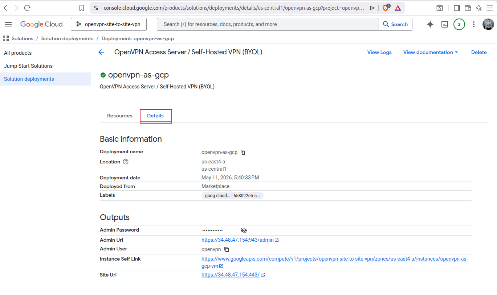Viewport: 497px width, 295px height.
Task: Click the us-east4-a location value
Action: [213, 162]
